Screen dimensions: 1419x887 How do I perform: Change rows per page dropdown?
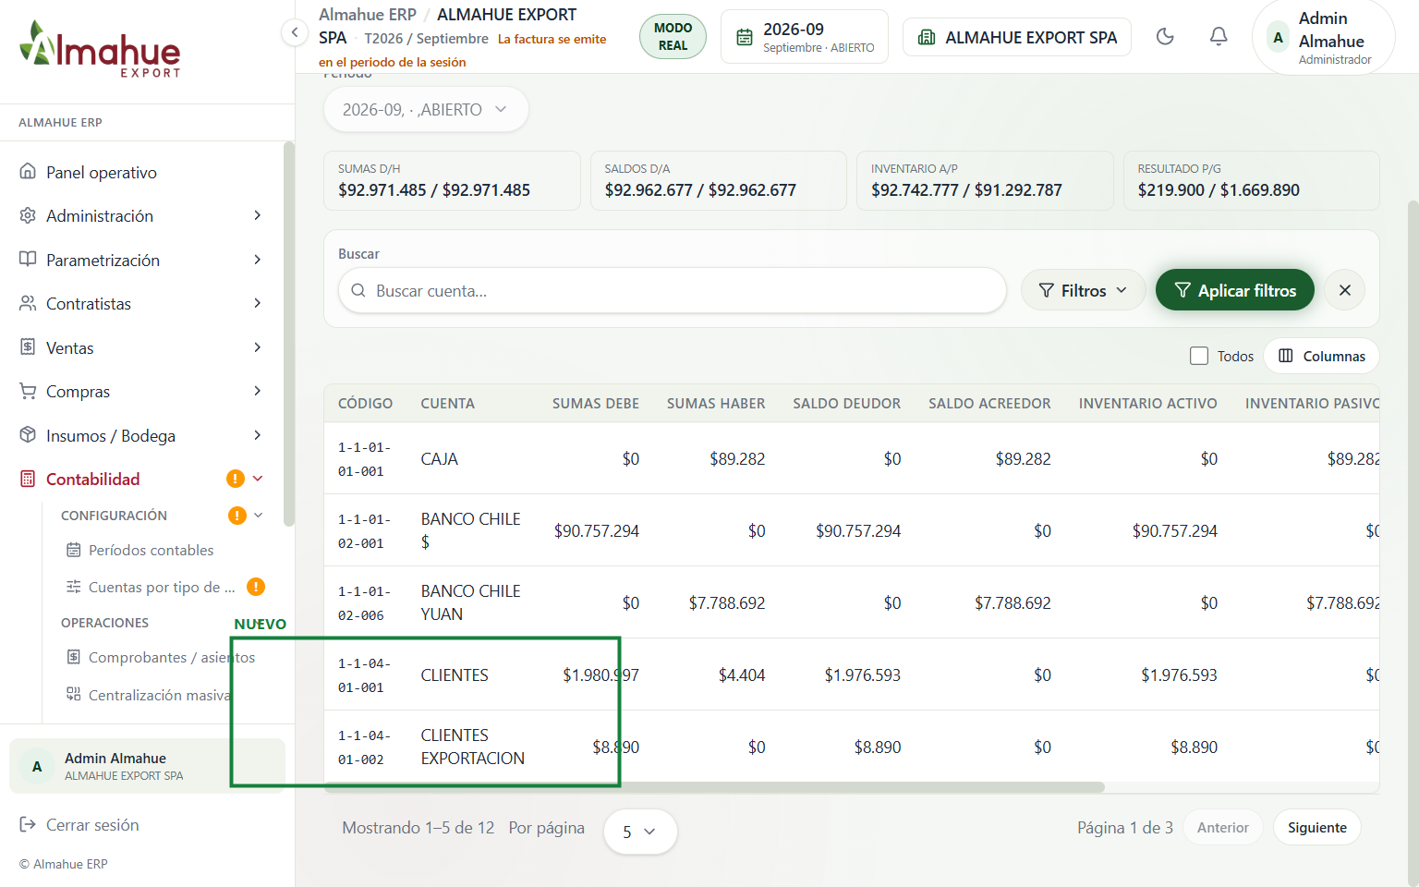coord(640,832)
